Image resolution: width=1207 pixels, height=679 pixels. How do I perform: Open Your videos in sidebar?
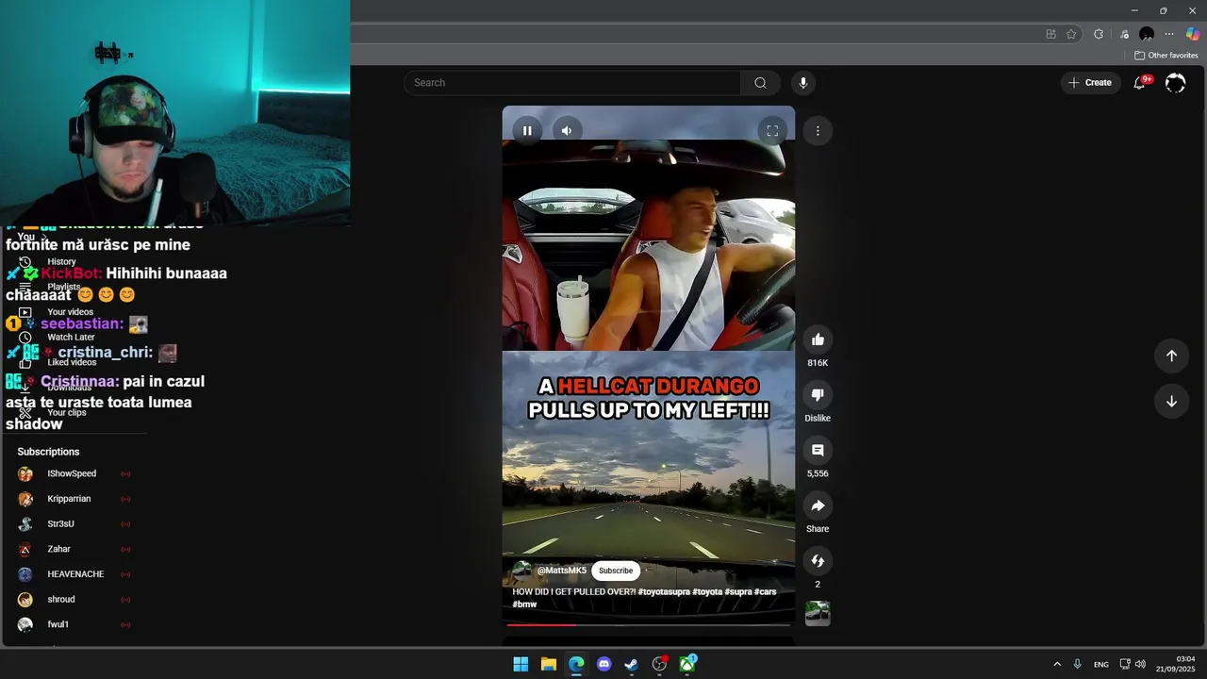point(70,312)
